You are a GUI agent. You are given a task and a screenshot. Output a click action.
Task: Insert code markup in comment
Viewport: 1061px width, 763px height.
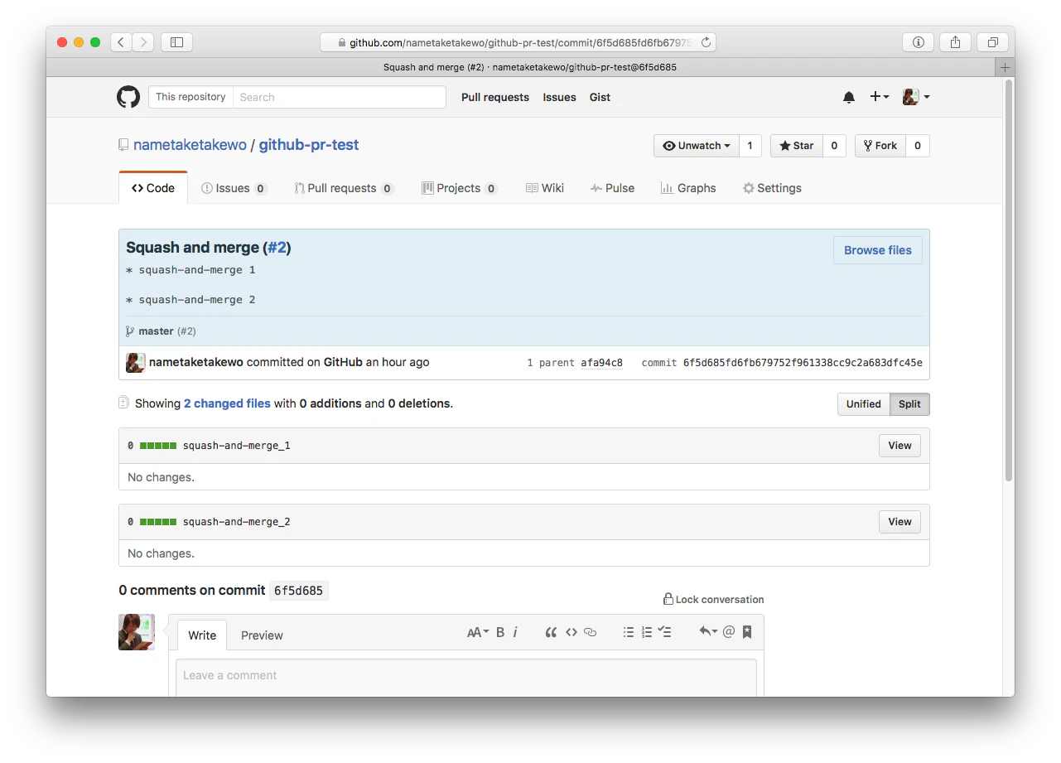point(571,632)
